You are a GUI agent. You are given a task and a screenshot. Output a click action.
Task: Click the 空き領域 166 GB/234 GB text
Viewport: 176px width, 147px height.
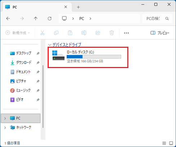click(85, 61)
